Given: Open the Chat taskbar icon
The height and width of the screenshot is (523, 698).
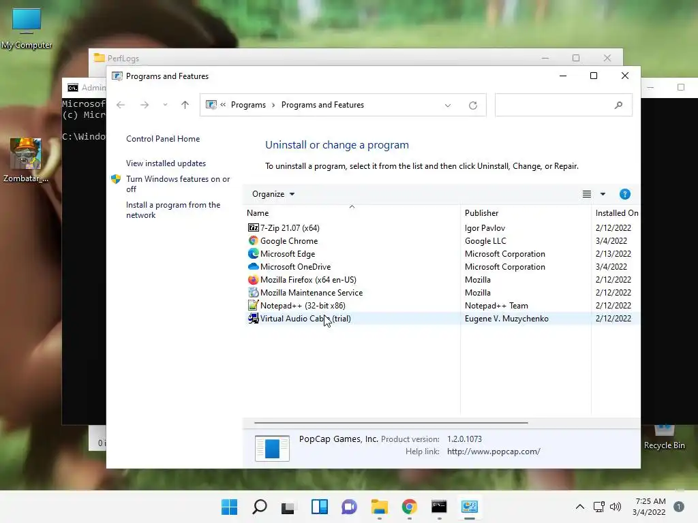Looking at the screenshot, I should (349, 507).
